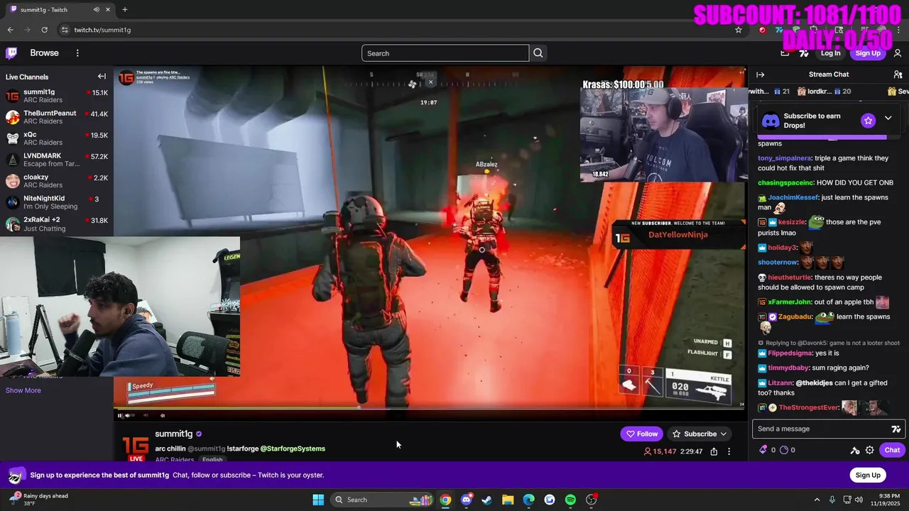Screen dimensions: 909x511
Task: Open cloakzy channel in sidebar
Action: coord(57,181)
